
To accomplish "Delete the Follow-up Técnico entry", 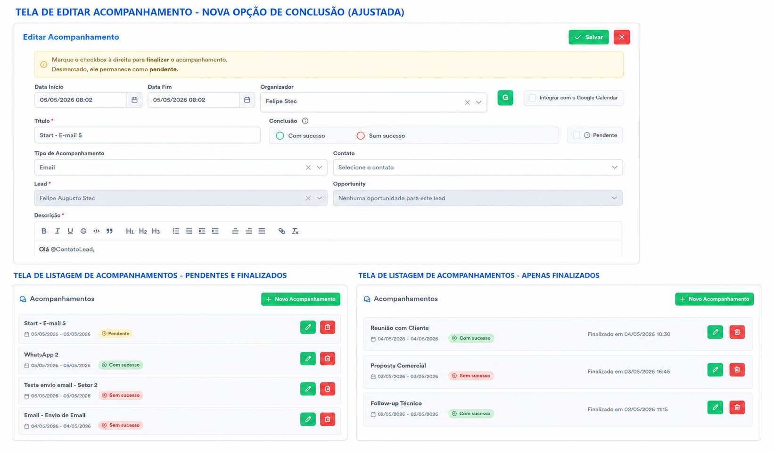I will 737,407.
